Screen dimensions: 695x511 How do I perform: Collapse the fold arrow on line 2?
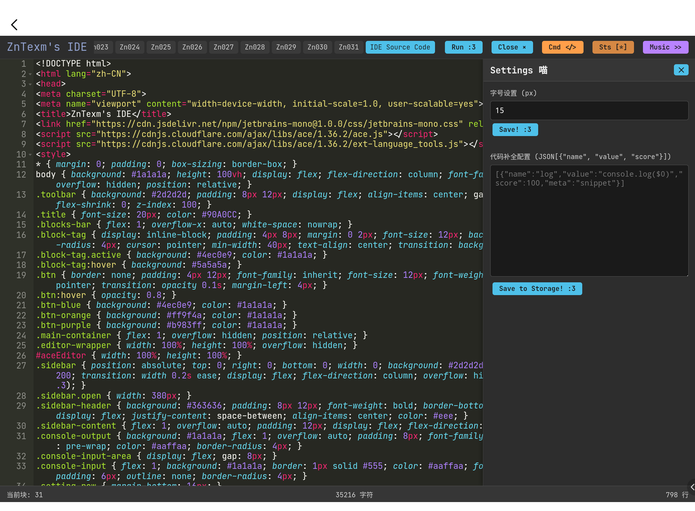30,74
